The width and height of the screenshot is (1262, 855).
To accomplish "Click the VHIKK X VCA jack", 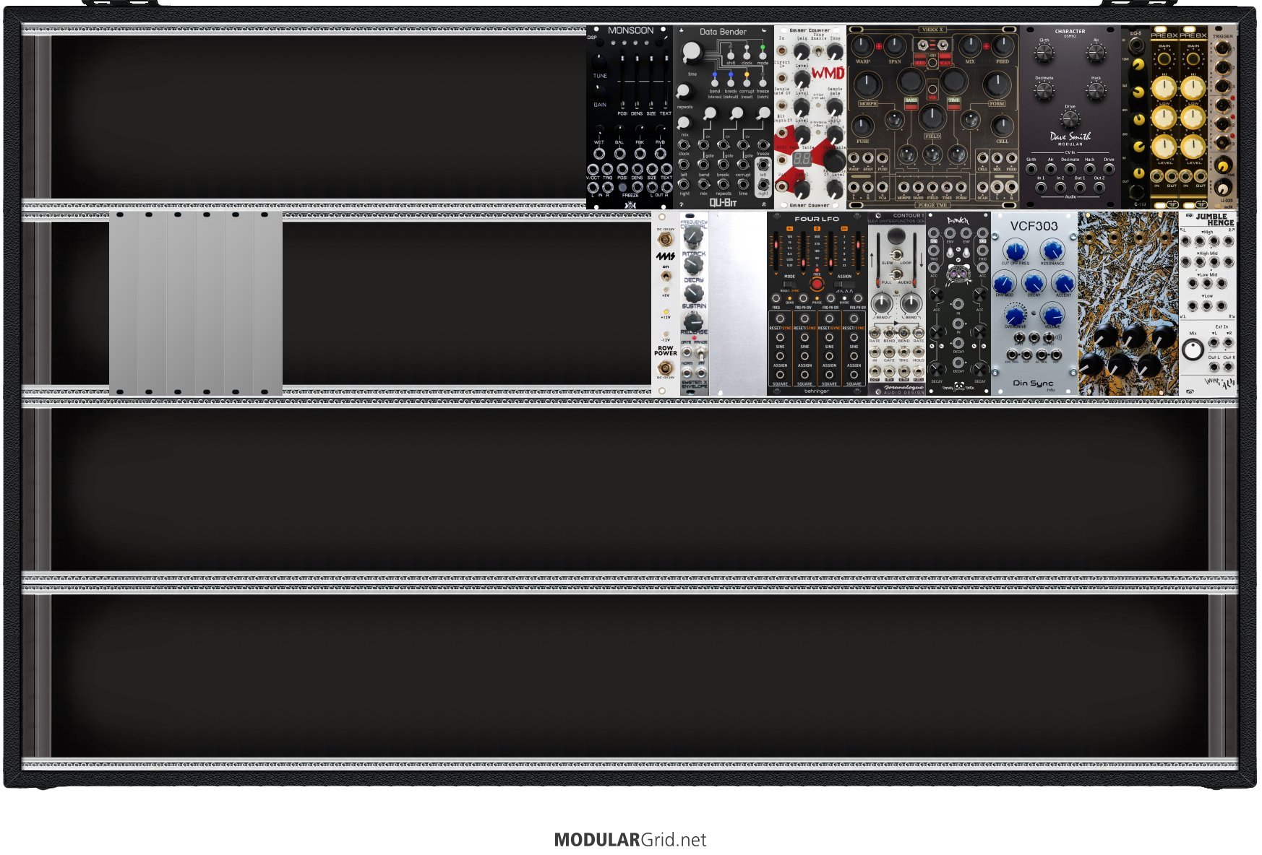I will click(x=883, y=188).
